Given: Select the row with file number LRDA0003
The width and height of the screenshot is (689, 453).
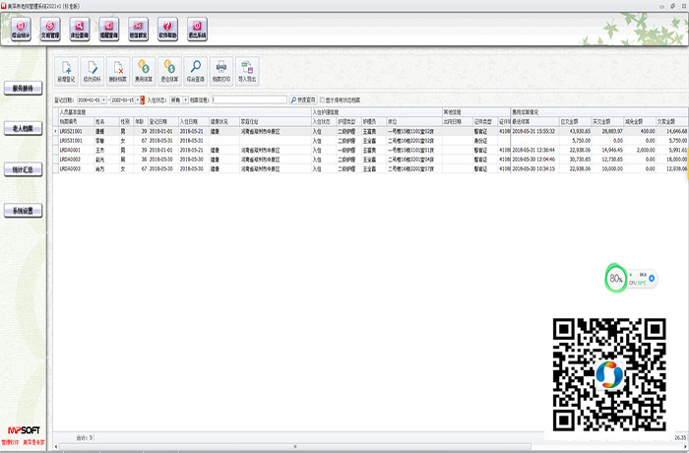Looking at the screenshot, I should [370, 168].
